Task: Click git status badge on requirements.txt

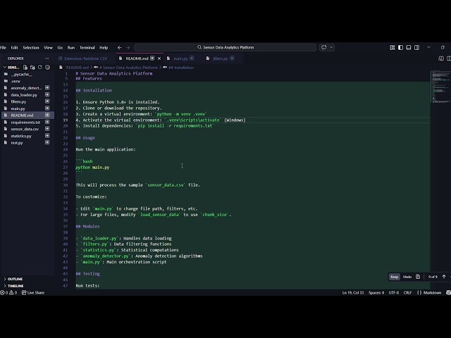Action: 47,122
